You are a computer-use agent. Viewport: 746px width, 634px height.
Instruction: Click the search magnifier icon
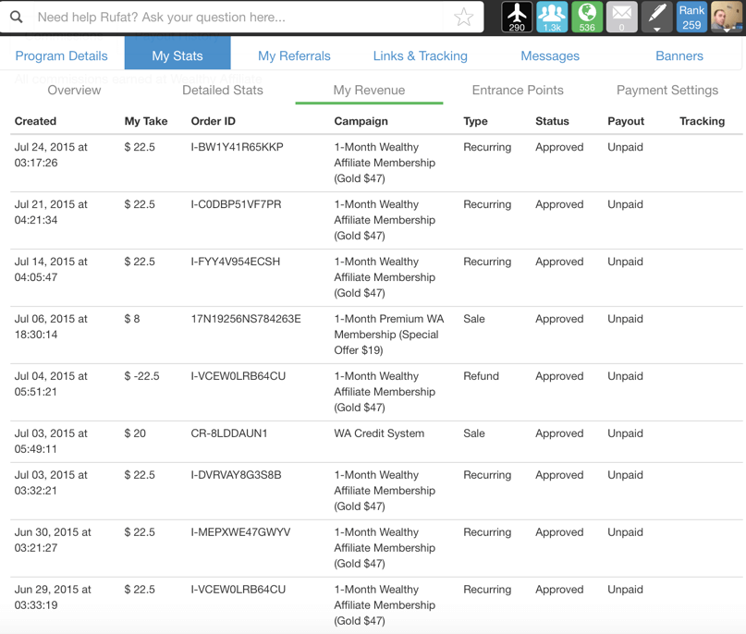(x=16, y=18)
